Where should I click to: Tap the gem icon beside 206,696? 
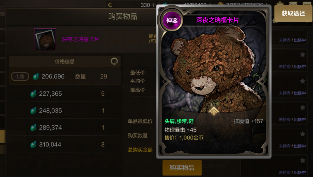click(x=36, y=76)
